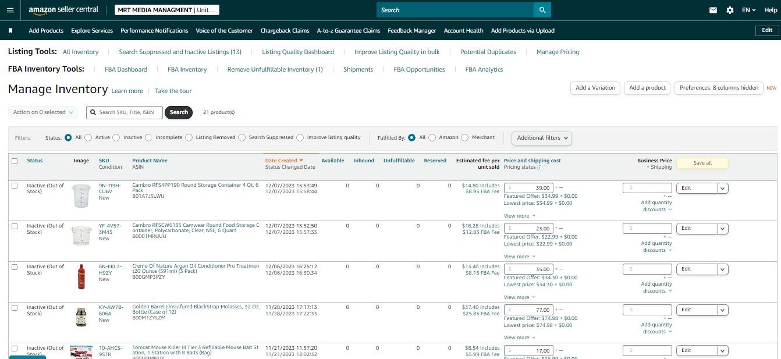Click the black Search button

(179, 112)
